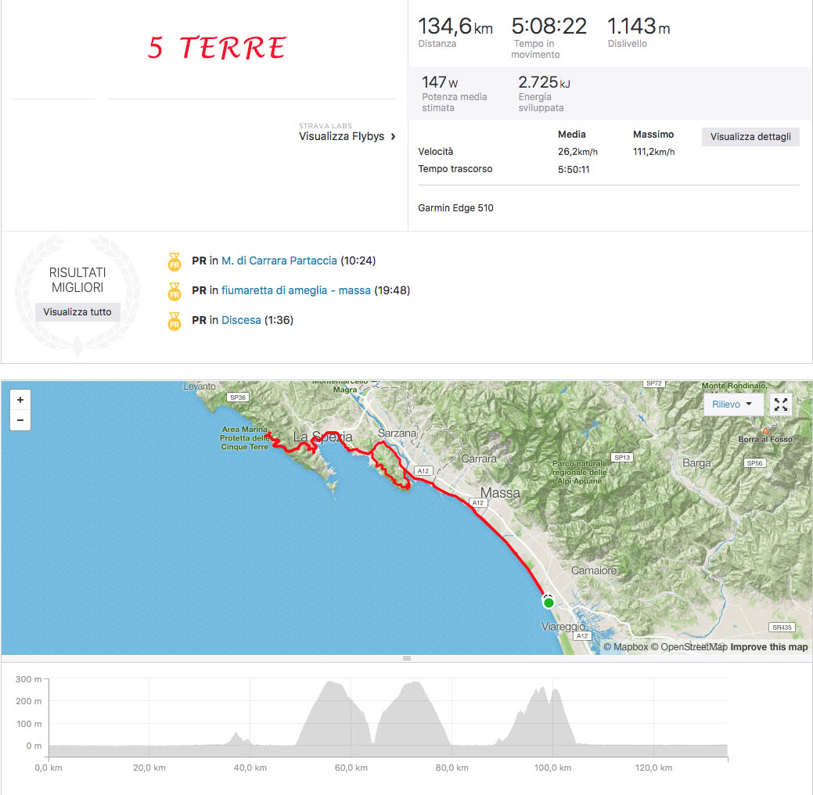
Task: Click the map resize handle above elevation chart
Action: pyautogui.click(x=407, y=659)
